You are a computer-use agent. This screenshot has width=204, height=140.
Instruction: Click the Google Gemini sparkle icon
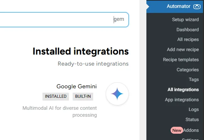[x=117, y=94]
